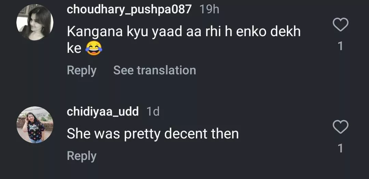Reply to chidiyaa_udd's comment

pyautogui.click(x=81, y=156)
